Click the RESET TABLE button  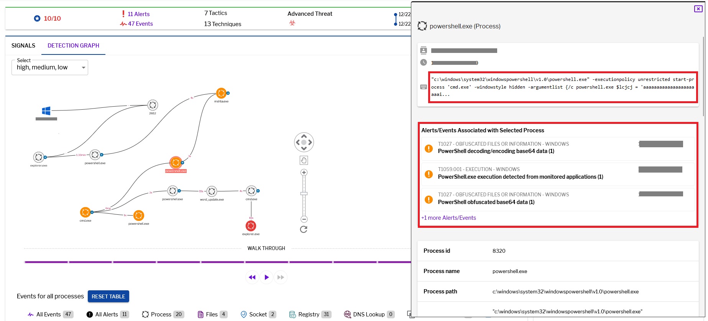click(x=108, y=296)
